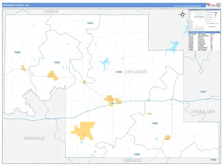Click the ZIP code label beside OKFUSKEE
This screenshot has height=167, width=223.
(119, 72)
